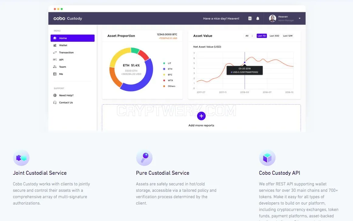Click the Pure Custodial Service heading
Viewport: 353px width, 221px height.
click(163, 173)
